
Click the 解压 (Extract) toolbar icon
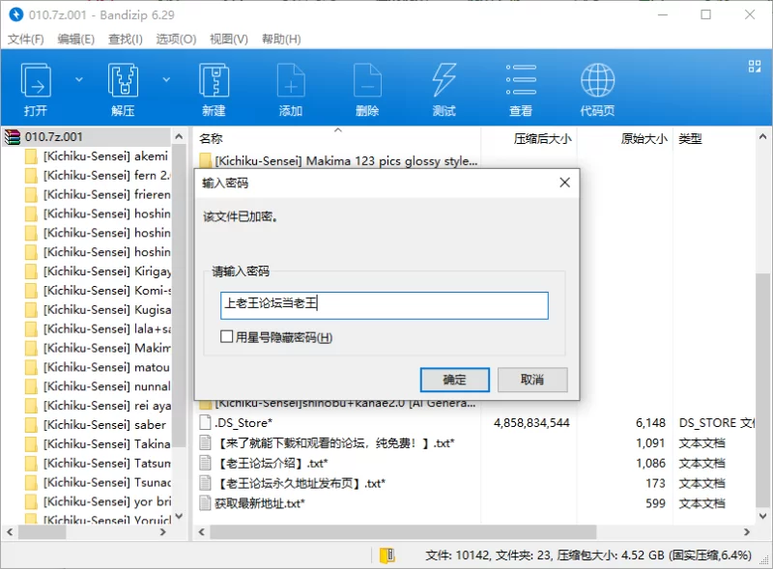click(x=123, y=89)
